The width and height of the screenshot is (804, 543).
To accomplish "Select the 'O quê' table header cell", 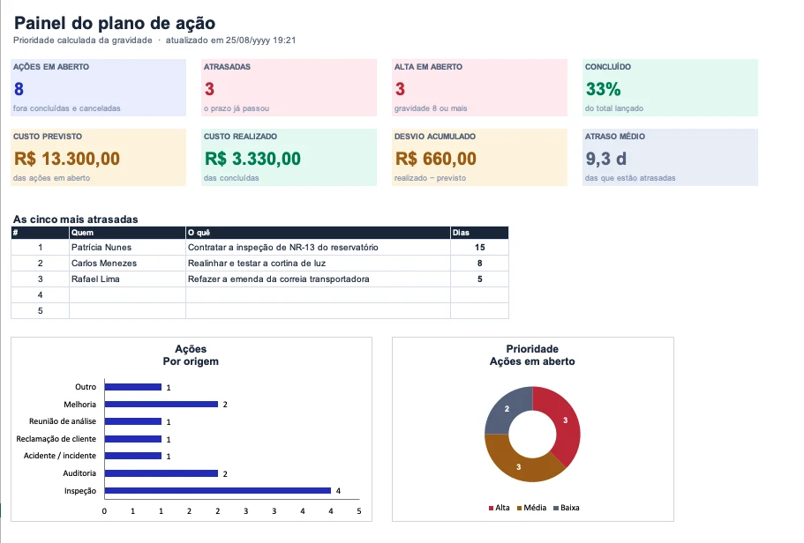I will point(318,233).
